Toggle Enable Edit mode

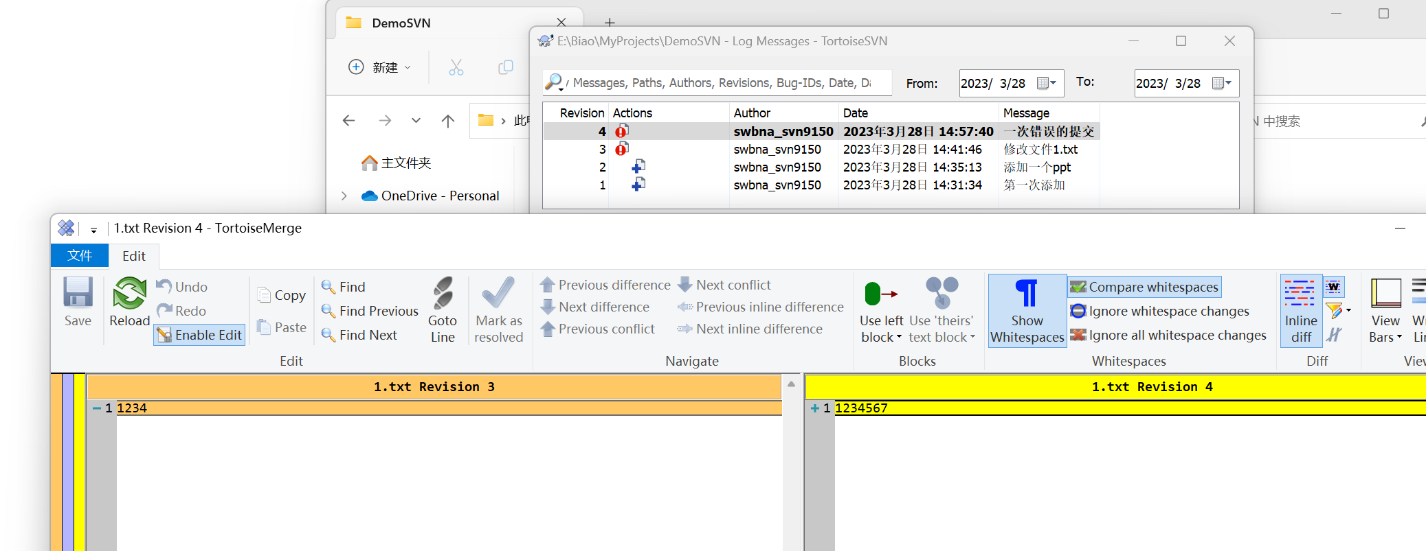(199, 335)
